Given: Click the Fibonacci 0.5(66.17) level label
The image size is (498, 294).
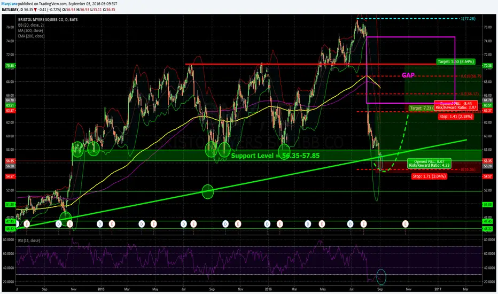Looking at the screenshot, I should tap(470, 94).
